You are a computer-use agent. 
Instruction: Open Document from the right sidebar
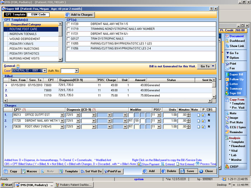(235, 36)
